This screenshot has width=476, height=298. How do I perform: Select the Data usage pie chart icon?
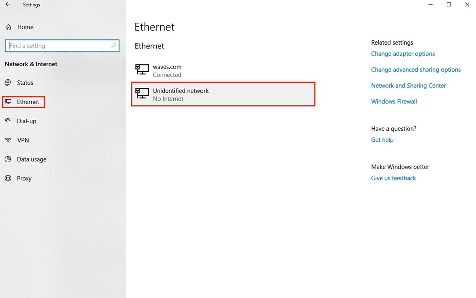pyautogui.click(x=8, y=159)
